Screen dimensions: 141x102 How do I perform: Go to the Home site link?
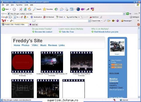17,45
